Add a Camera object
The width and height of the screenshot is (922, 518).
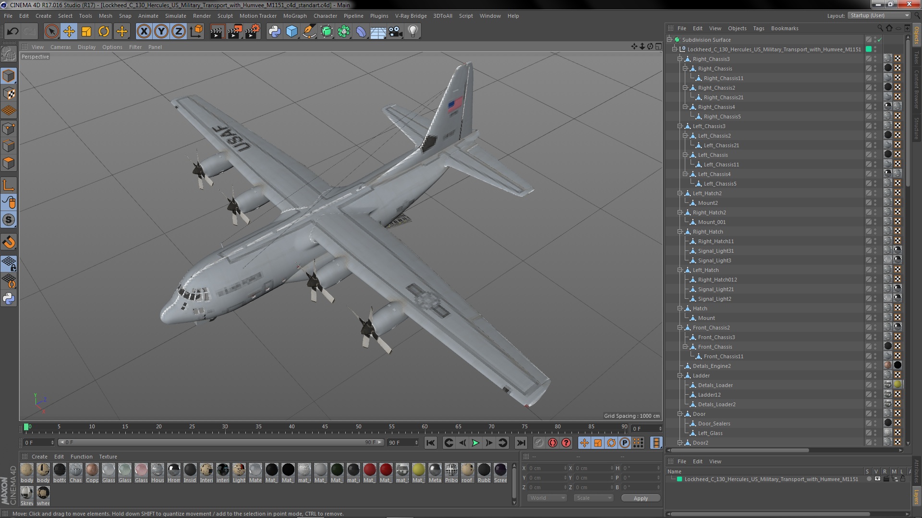(396, 32)
